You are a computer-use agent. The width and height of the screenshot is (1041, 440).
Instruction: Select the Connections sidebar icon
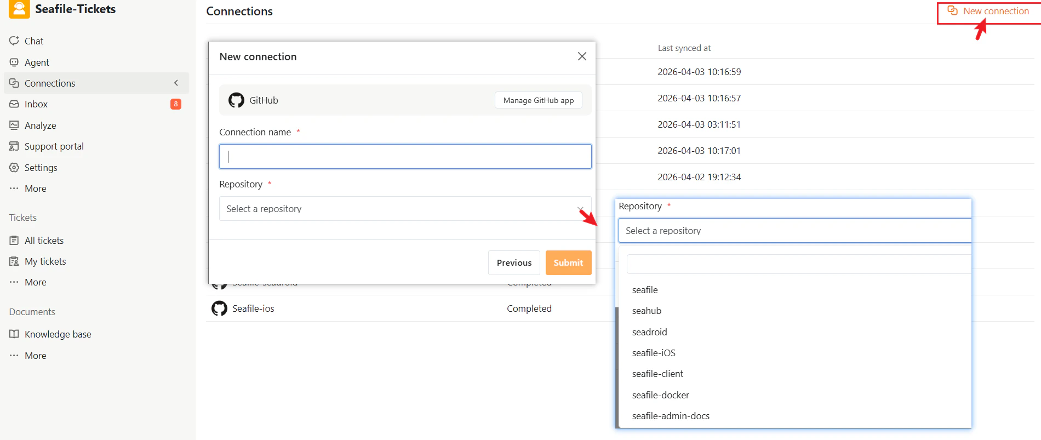click(14, 83)
